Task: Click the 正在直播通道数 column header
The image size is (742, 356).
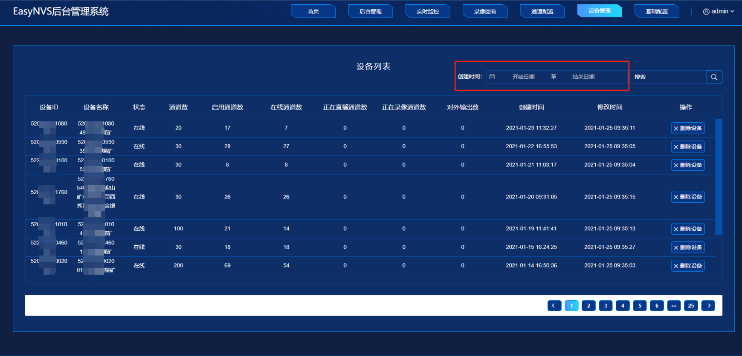Action: tap(345, 107)
